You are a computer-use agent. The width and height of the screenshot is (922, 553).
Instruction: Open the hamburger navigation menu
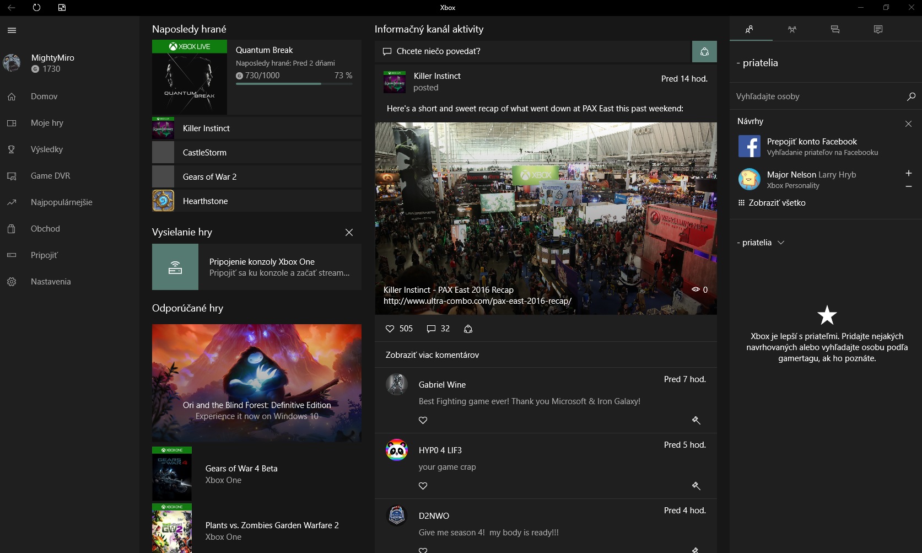pyautogui.click(x=12, y=30)
